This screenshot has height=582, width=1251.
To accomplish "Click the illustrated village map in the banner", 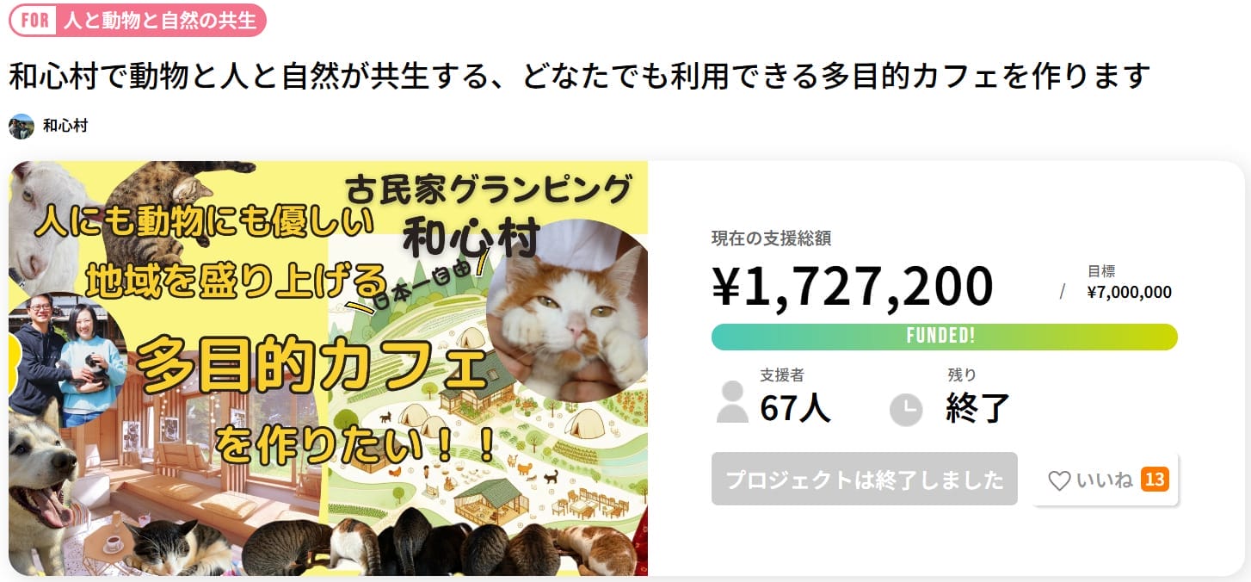I will coord(447,448).
